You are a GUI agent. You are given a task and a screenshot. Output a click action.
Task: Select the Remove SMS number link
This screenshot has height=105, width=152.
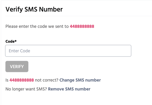69,89
